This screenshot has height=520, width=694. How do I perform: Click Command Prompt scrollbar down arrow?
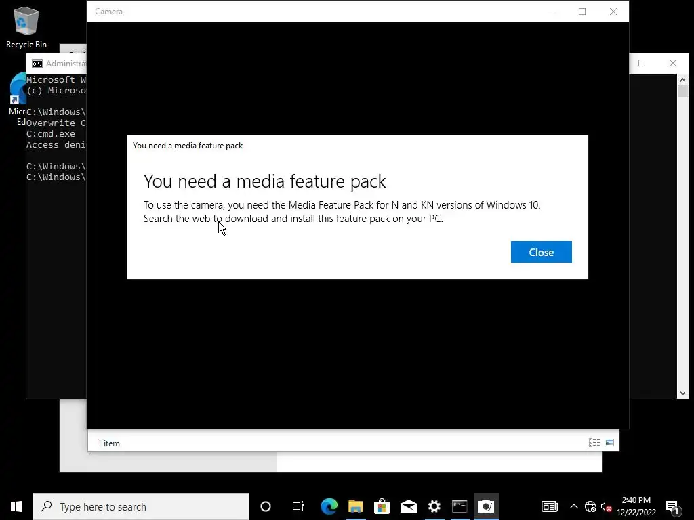coord(682,393)
